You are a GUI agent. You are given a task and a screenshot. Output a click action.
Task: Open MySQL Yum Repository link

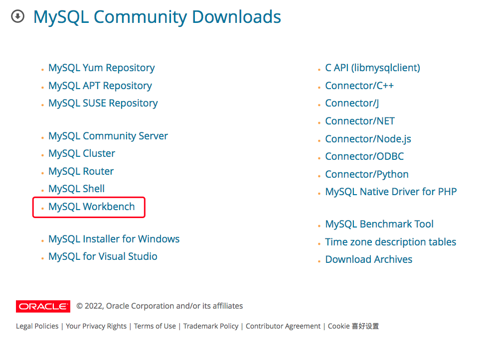point(102,68)
